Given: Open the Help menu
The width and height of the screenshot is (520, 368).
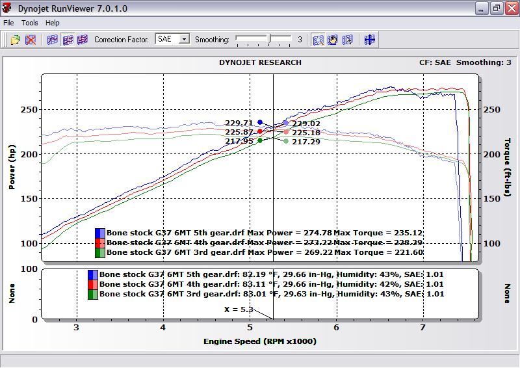Looking at the screenshot, I should [x=53, y=23].
